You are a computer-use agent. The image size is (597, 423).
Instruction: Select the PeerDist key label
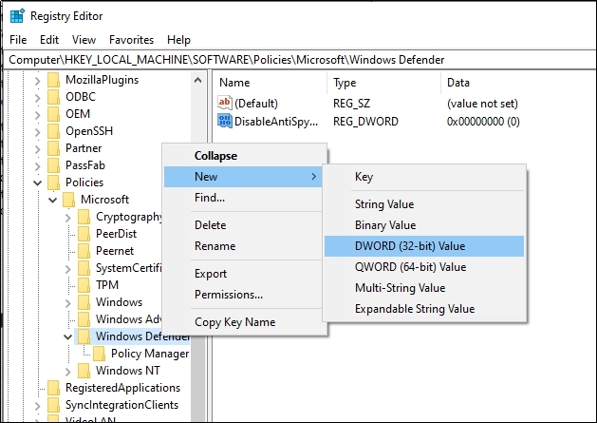click(116, 234)
